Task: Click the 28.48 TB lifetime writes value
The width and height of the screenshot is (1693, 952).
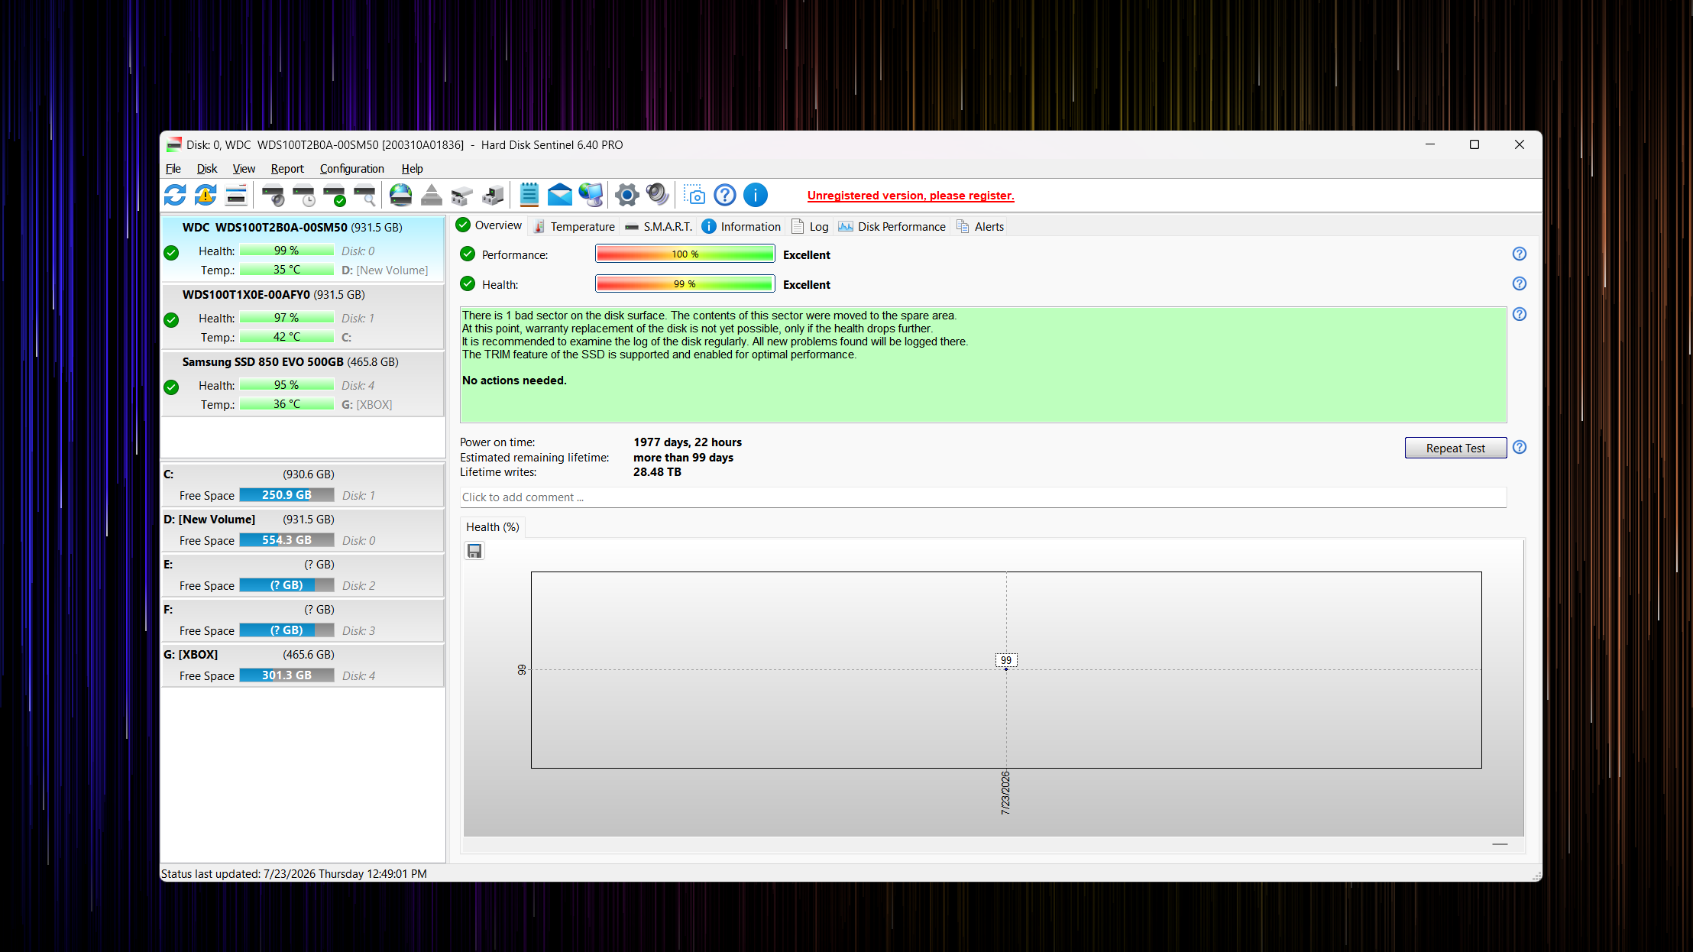Action: [x=657, y=472]
